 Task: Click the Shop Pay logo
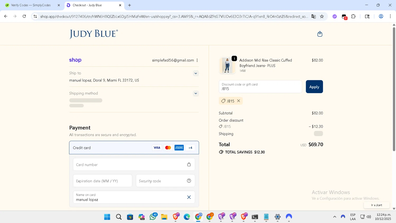tap(75, 60)
